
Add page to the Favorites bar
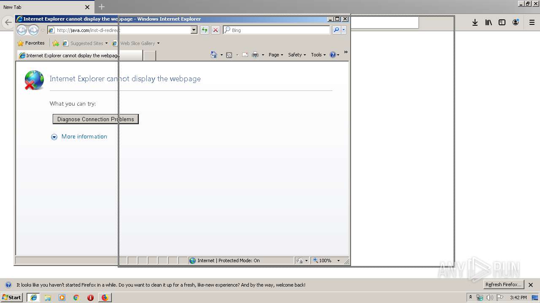(x=56, y=43)
